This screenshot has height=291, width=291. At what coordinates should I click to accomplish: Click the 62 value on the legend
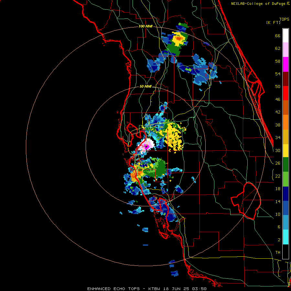(x=278, y=48)
